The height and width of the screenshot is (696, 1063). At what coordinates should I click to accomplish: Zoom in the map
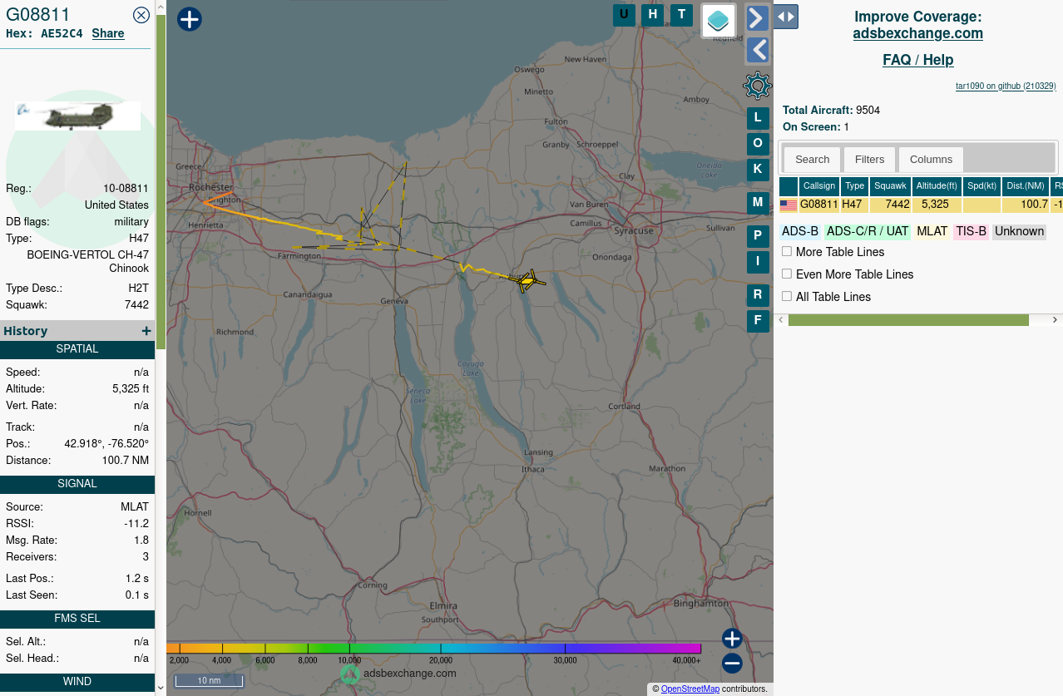732,639
